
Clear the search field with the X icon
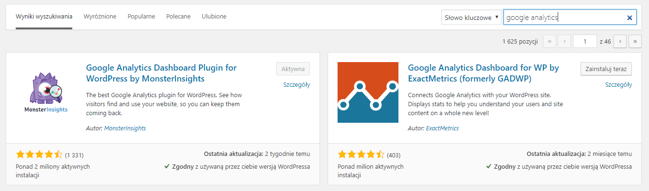630,18
